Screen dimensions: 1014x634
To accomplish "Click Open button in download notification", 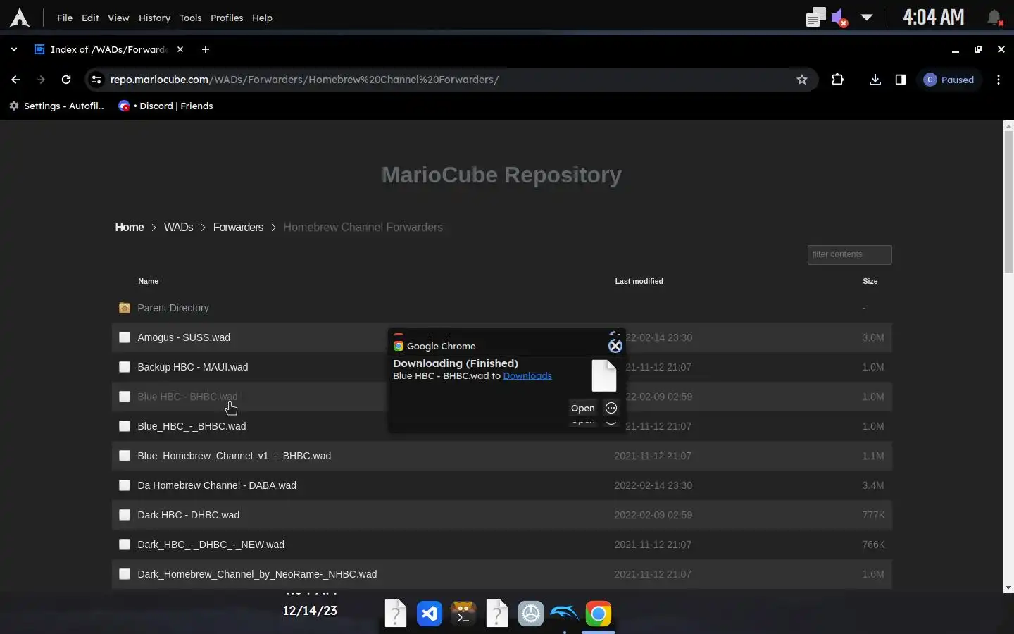I will coord(582,408).
